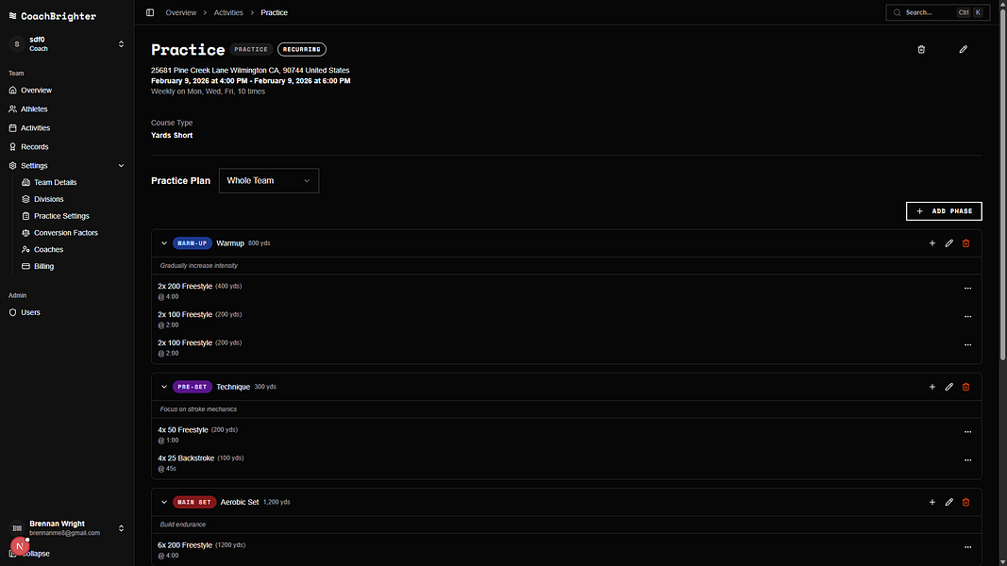Viewport: 1007px width, 566px height.
Task: Click the Recurring badge
Action: [x=302, y=49]
